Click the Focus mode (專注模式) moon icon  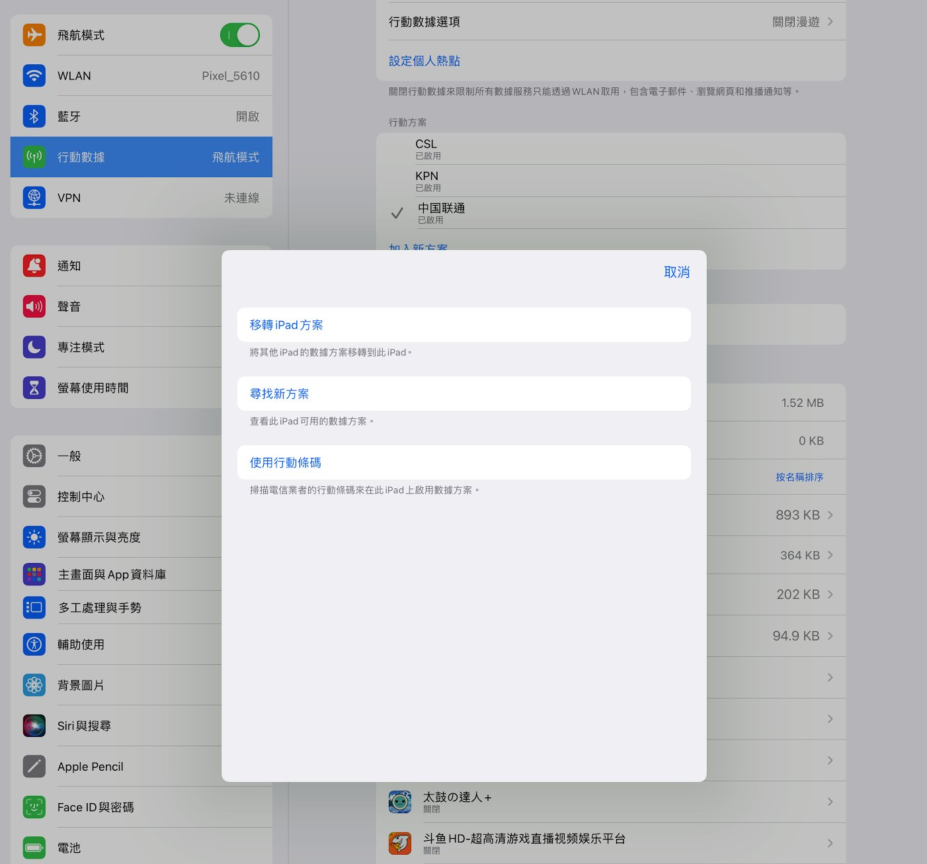coord(34,347)
